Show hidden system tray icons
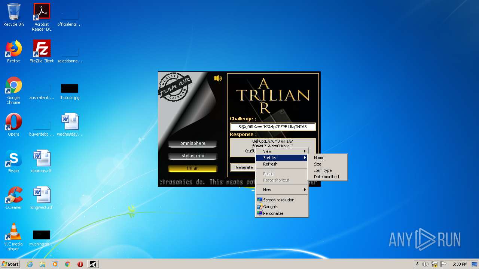This screenshot has height=269, width=479. (x=418, y=264)
